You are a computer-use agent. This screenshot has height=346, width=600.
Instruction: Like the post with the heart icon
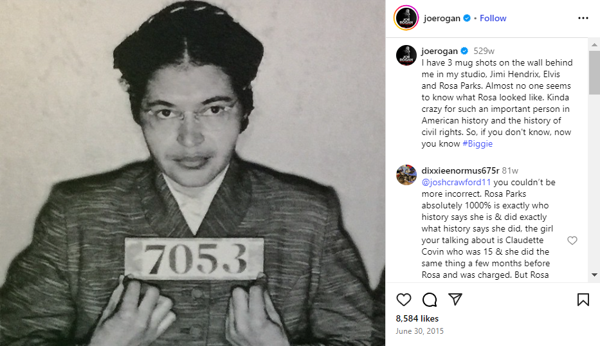click(x=403, y=300)
